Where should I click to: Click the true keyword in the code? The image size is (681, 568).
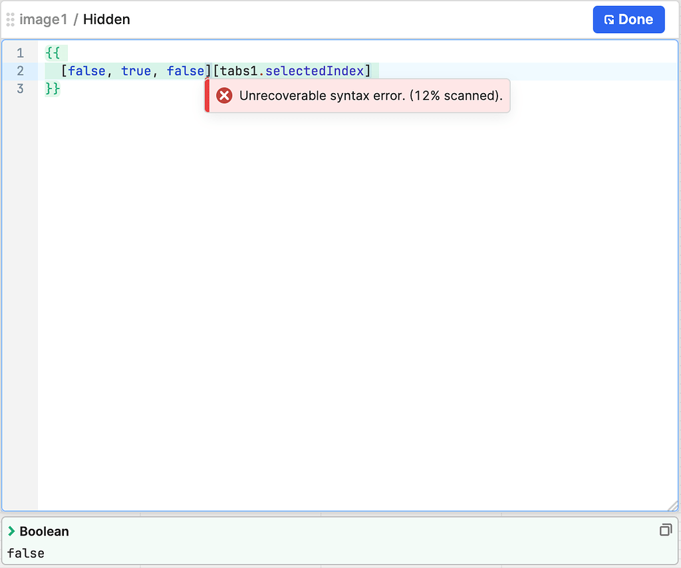[x=136, y=71]
